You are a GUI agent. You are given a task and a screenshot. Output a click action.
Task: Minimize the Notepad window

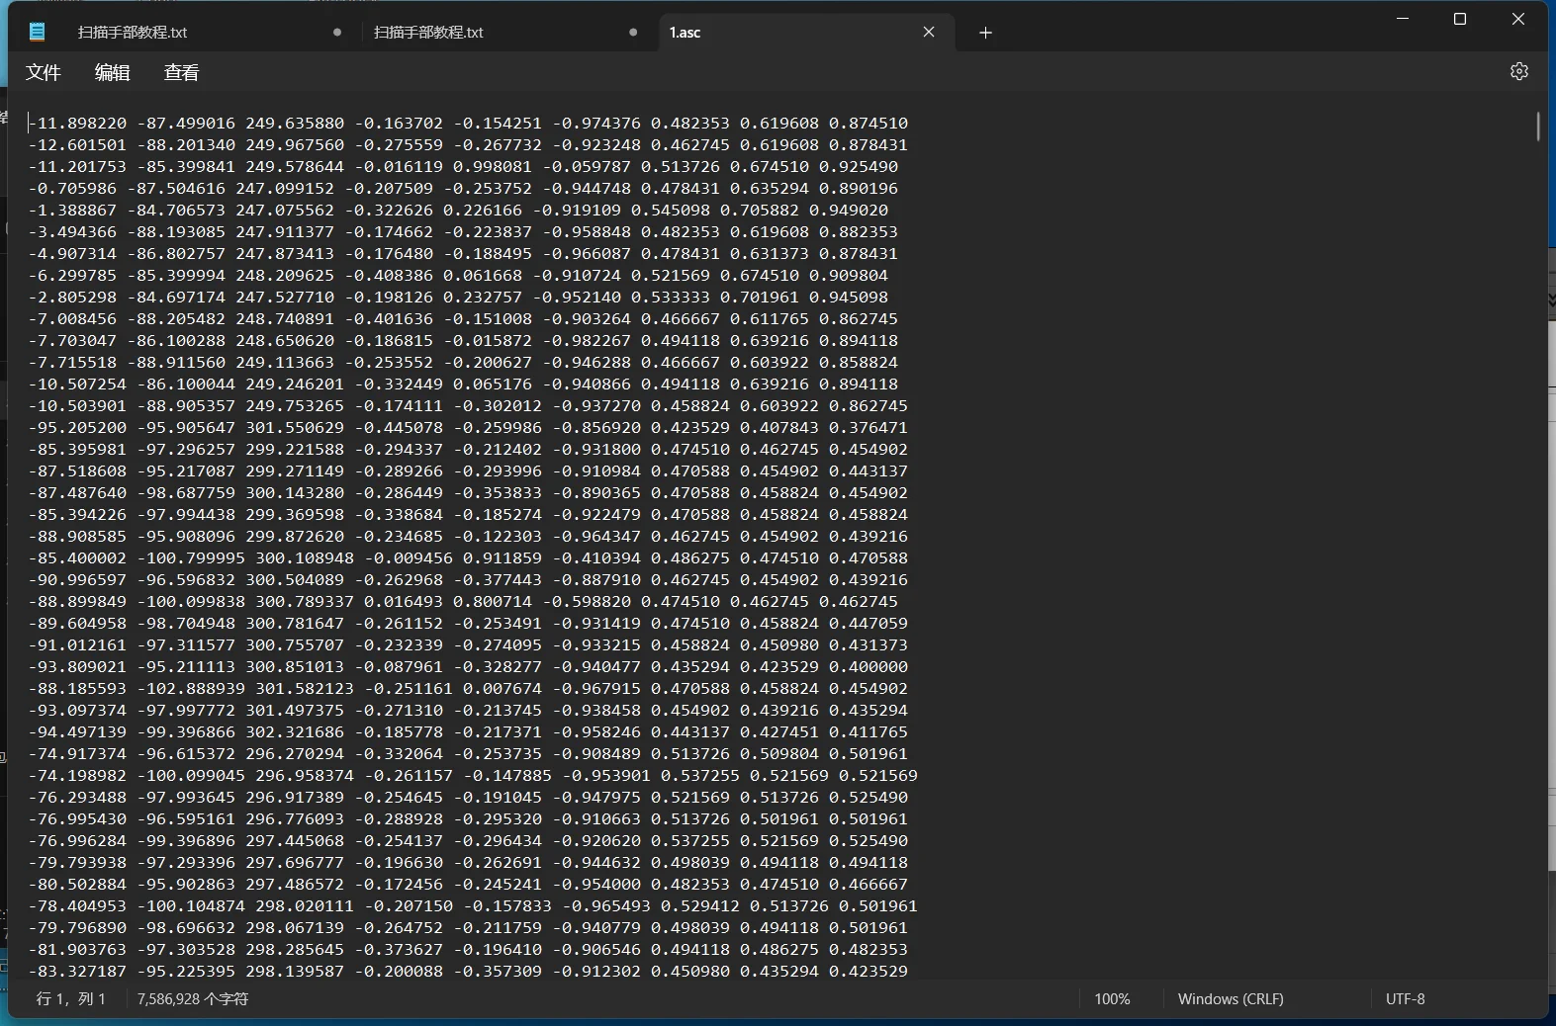click(1403, 19)
